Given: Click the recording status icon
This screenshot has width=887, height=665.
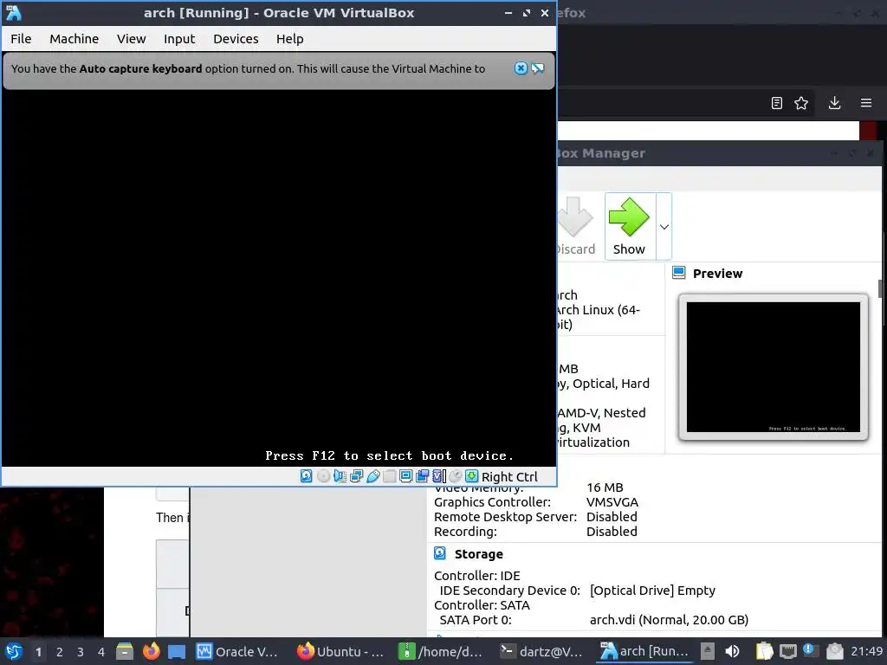Looking at the screenshot, I should pos(422,476).
